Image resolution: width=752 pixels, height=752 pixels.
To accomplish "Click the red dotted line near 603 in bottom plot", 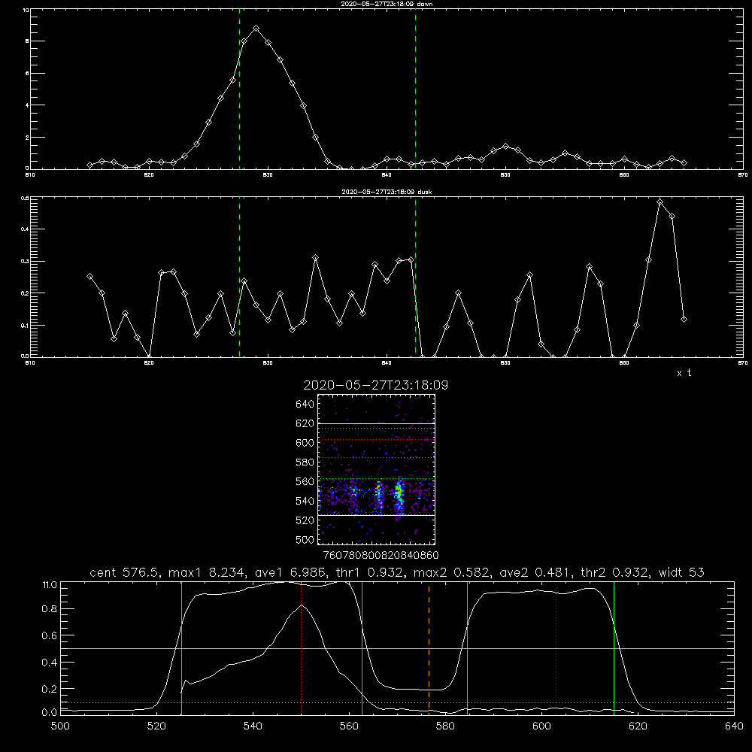I will coord(556,648).
